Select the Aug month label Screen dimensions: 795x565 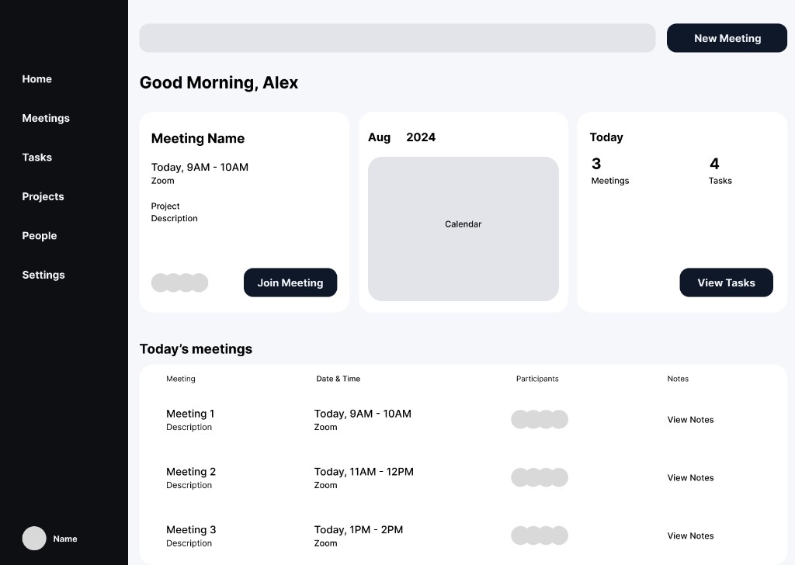point(379,137)
